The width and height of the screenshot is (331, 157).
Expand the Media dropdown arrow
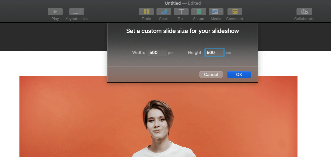(x=220, y=12)
